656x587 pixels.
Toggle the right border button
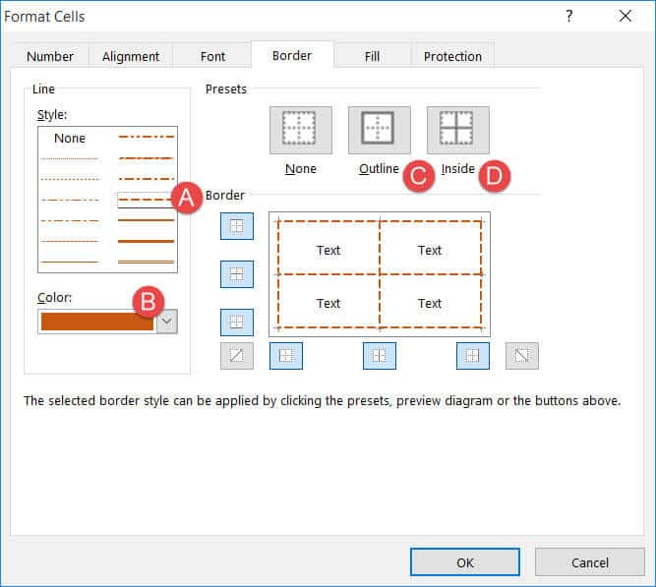473,356
